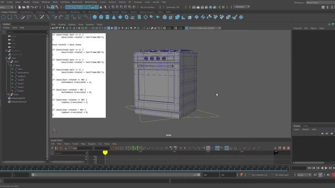Switch to the Poly Modeling shelf tab
This screenshot has width=335, height=188.
point(26,12)
